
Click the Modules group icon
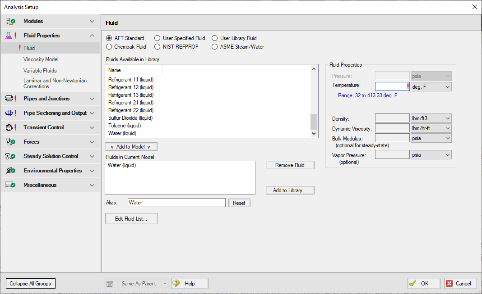tap(10, 21)
